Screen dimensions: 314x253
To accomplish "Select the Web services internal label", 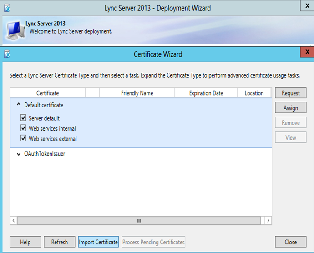I will (52, 128).
